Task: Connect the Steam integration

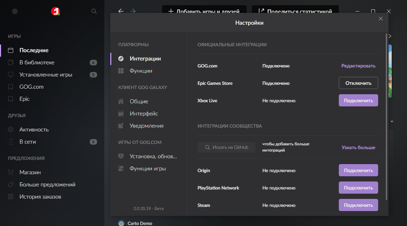Action: (358, 205)
